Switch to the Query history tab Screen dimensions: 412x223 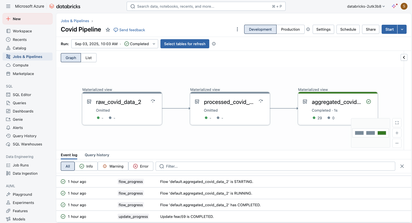click(97, 155)
